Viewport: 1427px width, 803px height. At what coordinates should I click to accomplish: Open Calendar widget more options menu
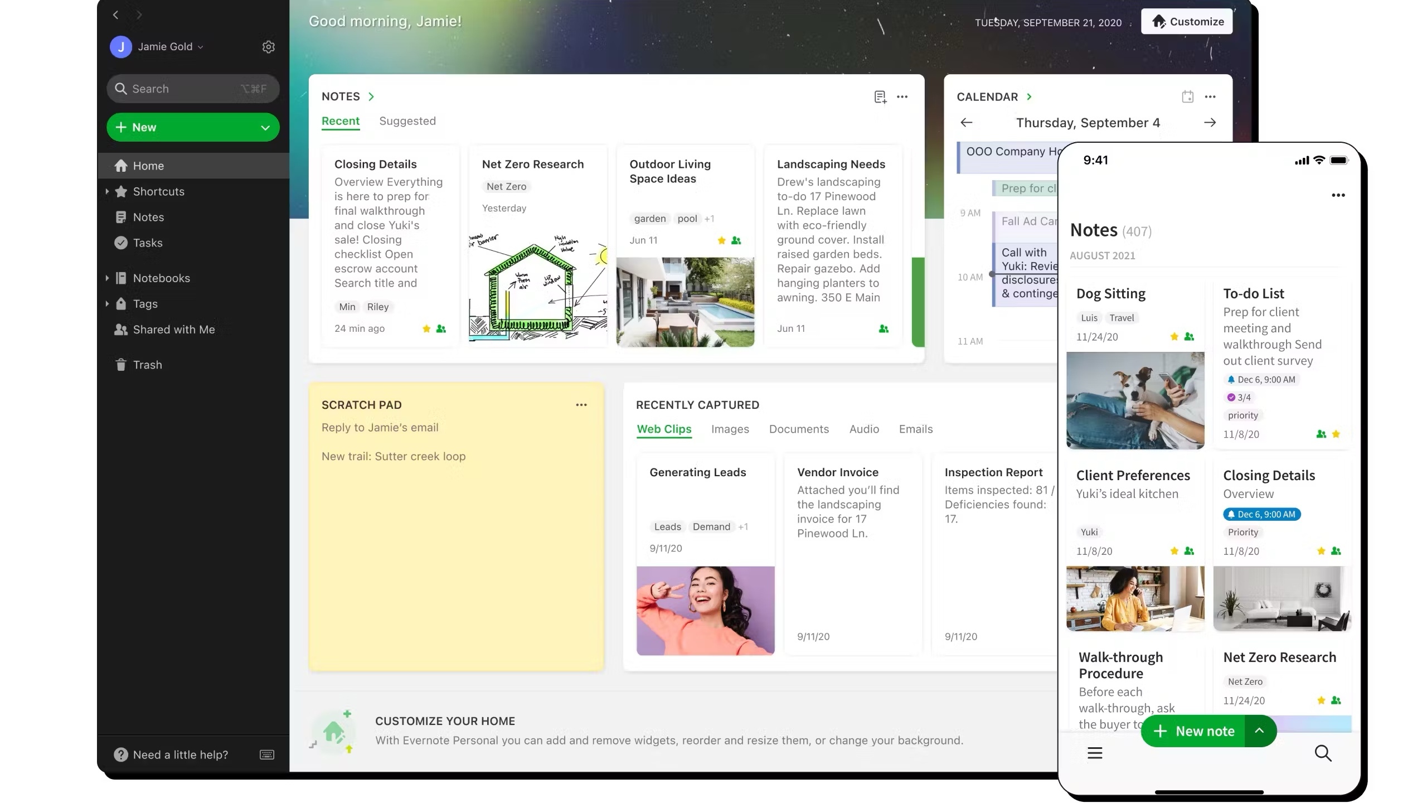(1210, 96)
